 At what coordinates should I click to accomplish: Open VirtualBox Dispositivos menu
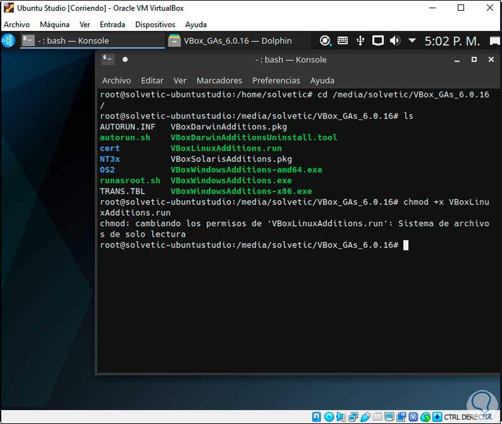[155, 25]
